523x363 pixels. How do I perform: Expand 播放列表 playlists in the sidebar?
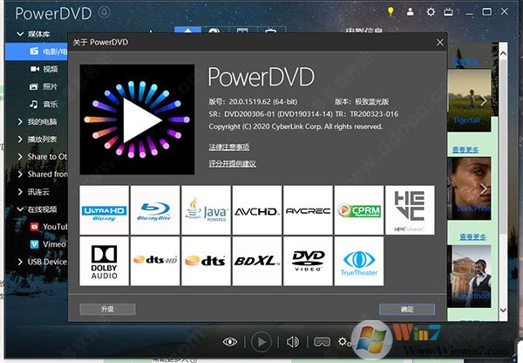[x=20, y=140]
